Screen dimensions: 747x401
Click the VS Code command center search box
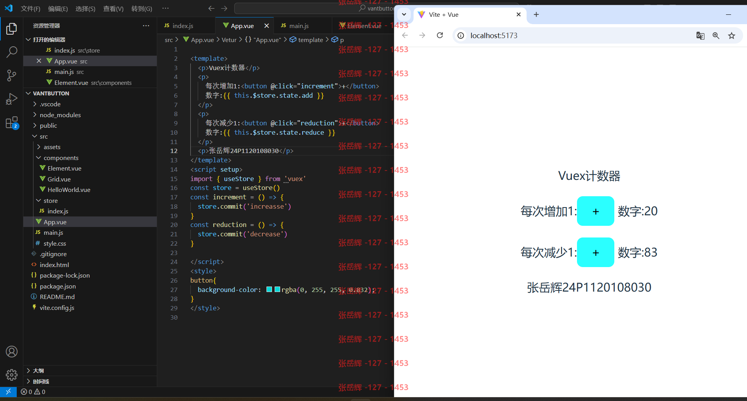(314, 8)
